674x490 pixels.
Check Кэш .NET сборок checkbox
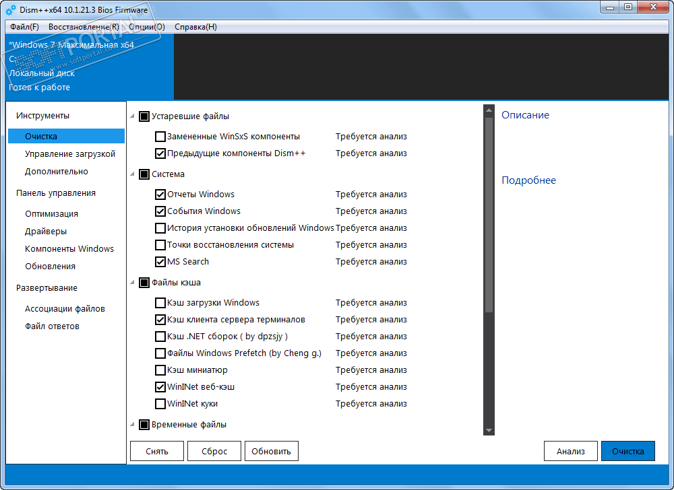[x=160, y=337]
